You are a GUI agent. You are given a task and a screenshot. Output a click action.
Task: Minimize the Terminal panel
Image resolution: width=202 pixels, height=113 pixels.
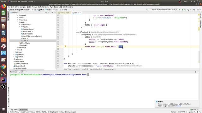tap(198, 72)
